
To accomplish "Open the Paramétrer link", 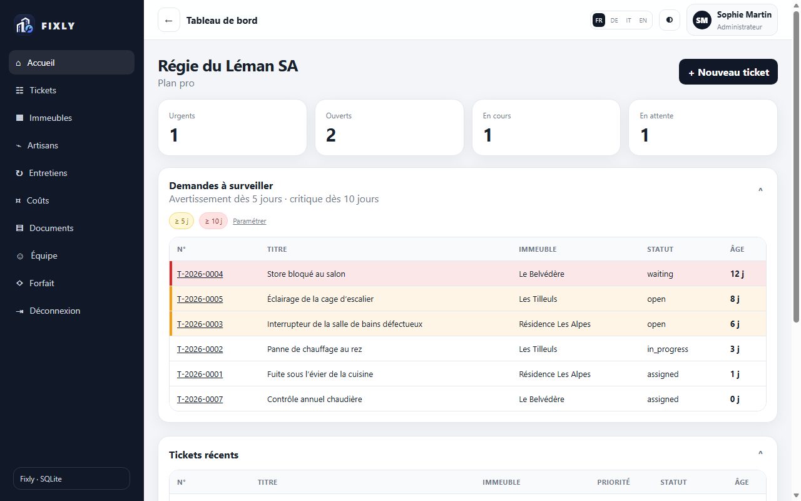I will (249, 221).
